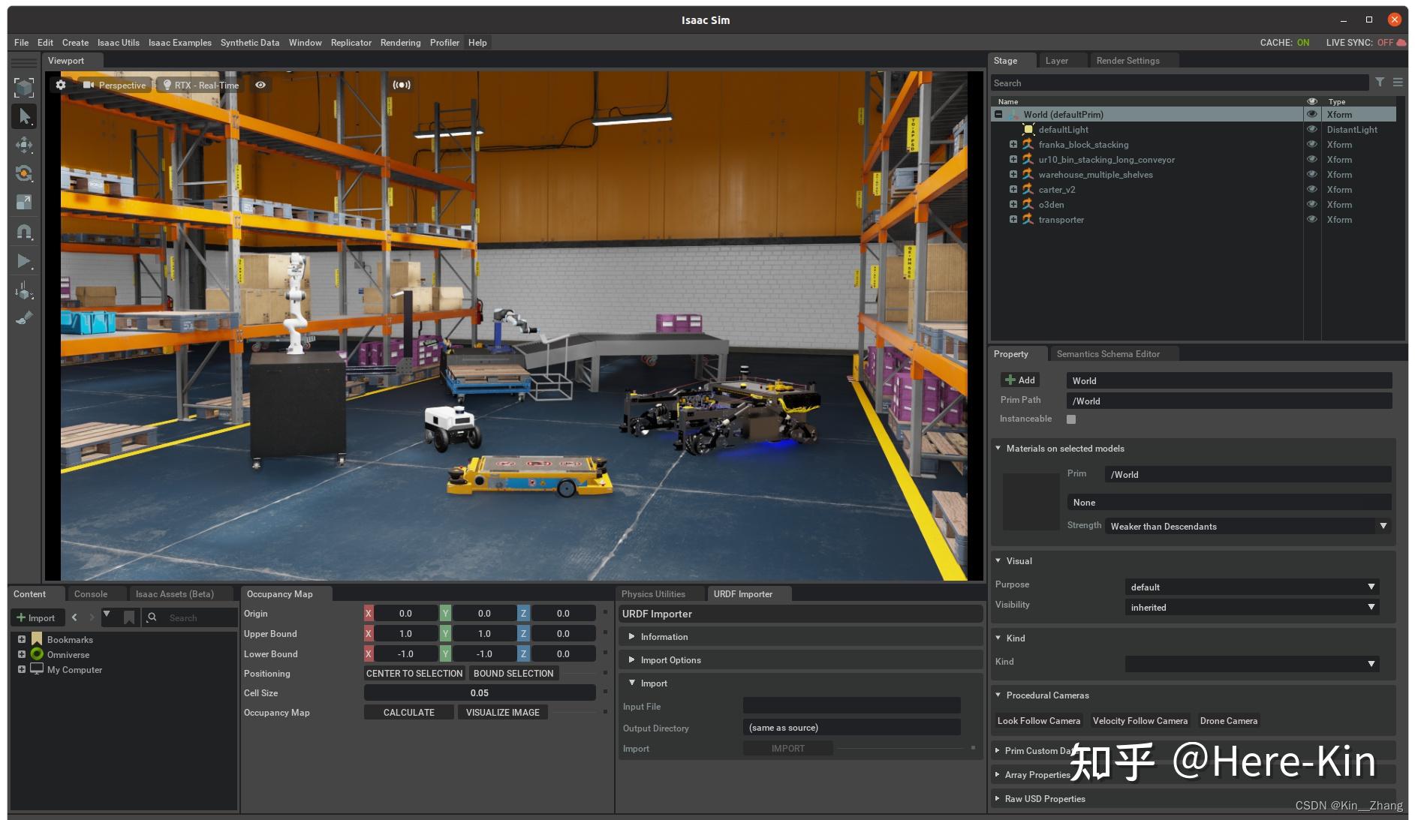The height and width of the screenshot is (820, 1415).
Task: Activate the Select arrow tool
Action: click(24, 116)
